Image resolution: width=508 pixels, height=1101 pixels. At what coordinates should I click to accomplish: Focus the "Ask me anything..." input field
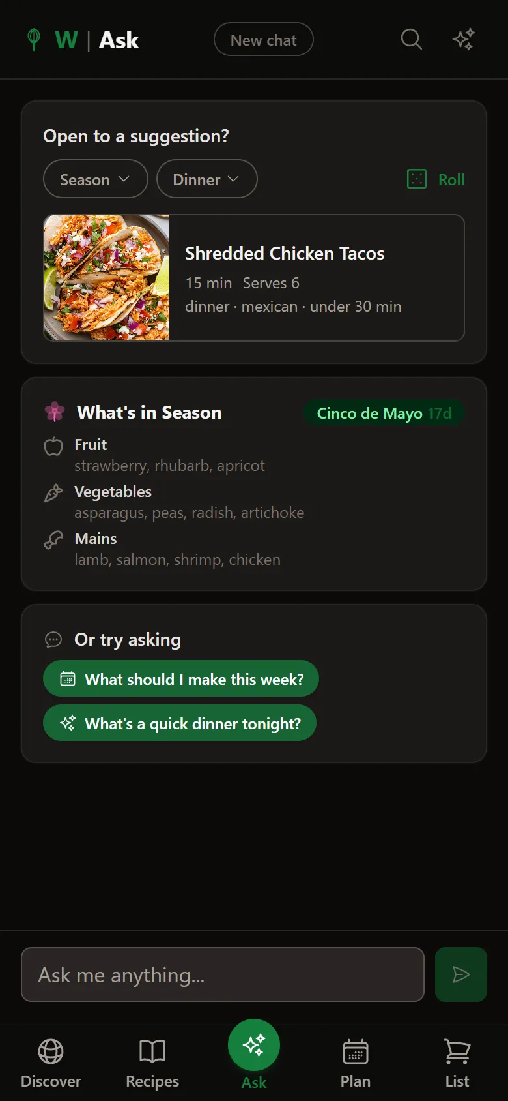223,974
